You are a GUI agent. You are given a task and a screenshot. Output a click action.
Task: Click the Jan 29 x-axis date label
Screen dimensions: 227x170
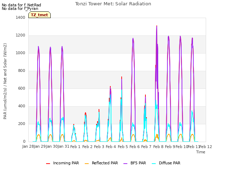tap(40, 146)
